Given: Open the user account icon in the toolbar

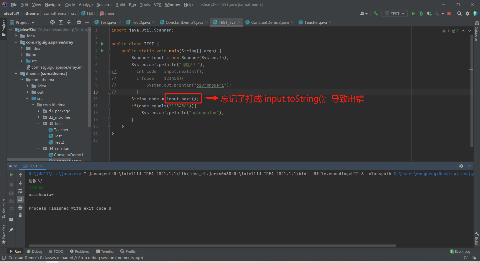Looking at the screenshot, I should tap(363, 14).
